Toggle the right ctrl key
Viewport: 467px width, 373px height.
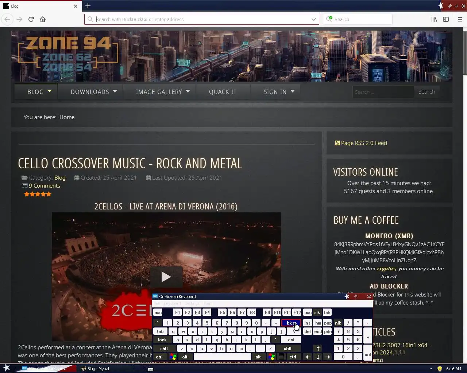click(293, 357)
